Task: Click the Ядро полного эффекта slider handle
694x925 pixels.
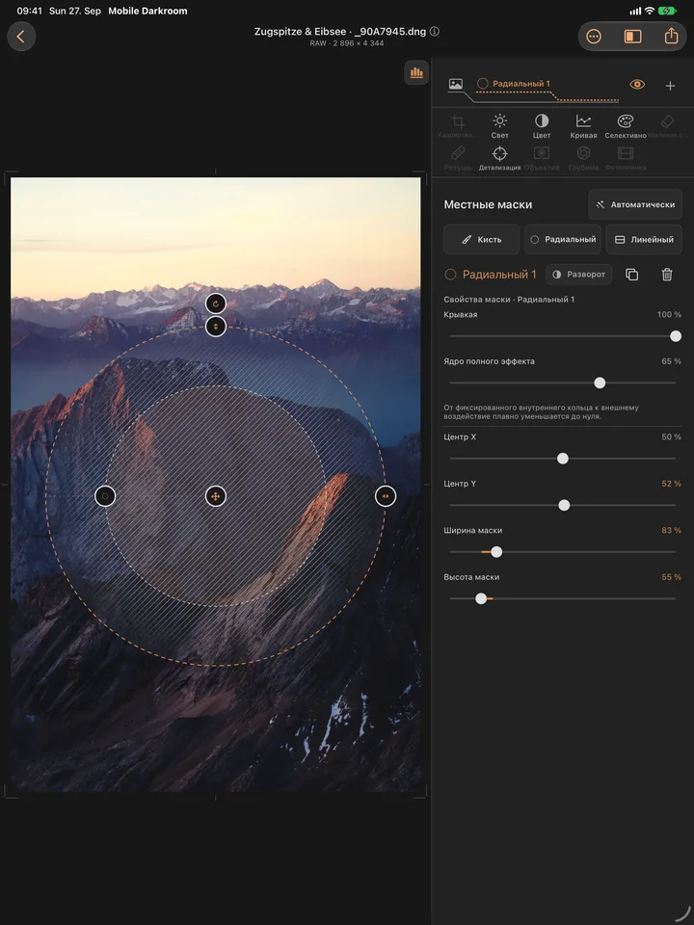Action: (600, 383)
